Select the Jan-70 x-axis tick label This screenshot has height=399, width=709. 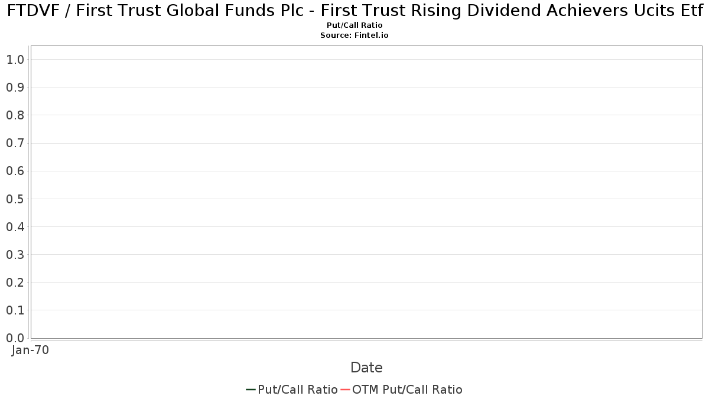[x=30, y=350]
